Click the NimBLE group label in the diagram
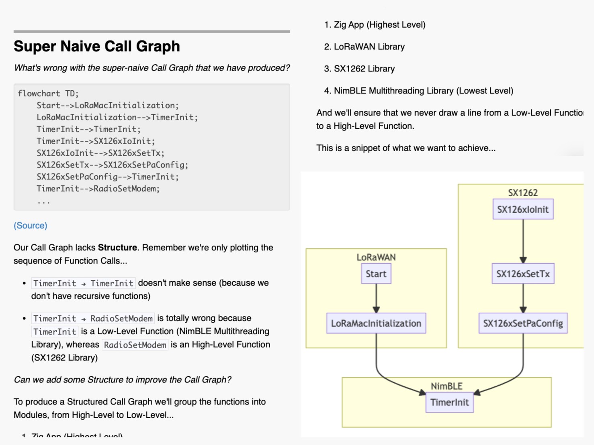The image size is (594, 445). pos(446,386)
